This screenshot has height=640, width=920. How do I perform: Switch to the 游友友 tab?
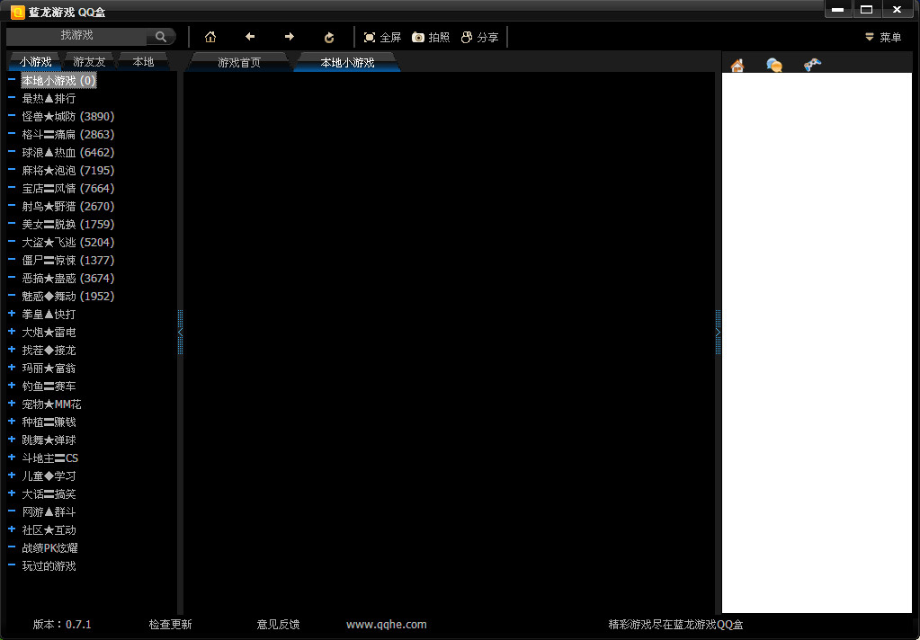[x=89, y=62]
